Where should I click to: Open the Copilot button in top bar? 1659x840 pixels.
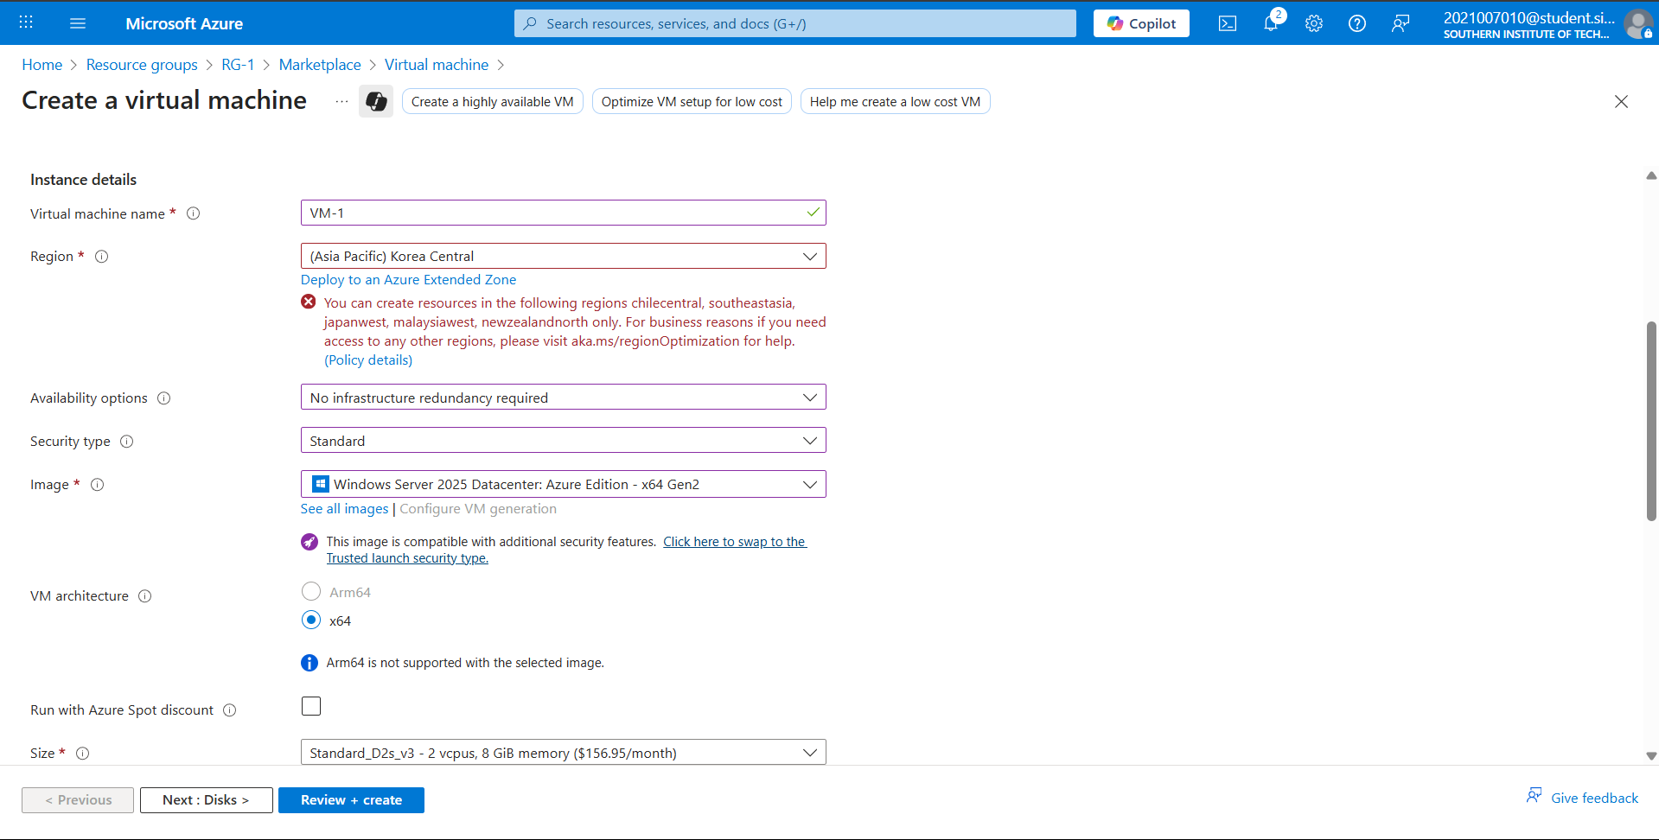[1141, 23]
